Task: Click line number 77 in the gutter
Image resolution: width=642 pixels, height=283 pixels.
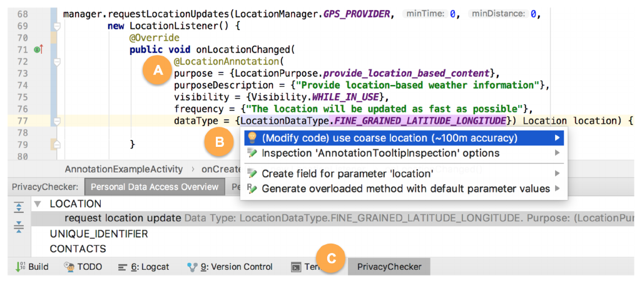Action: [x=23, y=121]
